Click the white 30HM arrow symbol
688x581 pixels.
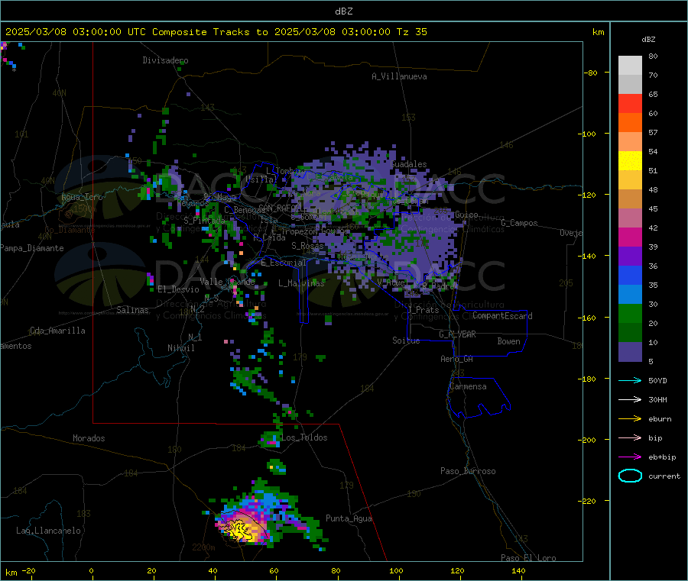click(x=630, y=399)
